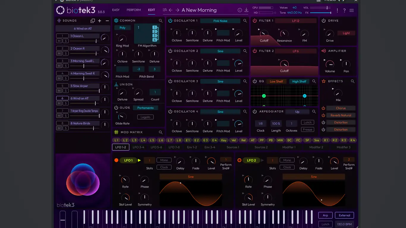Image resolution: width=406 pixels, height=228 pixels.
Task: Toggle Chorus effect power button
Action: click(323, 108)
